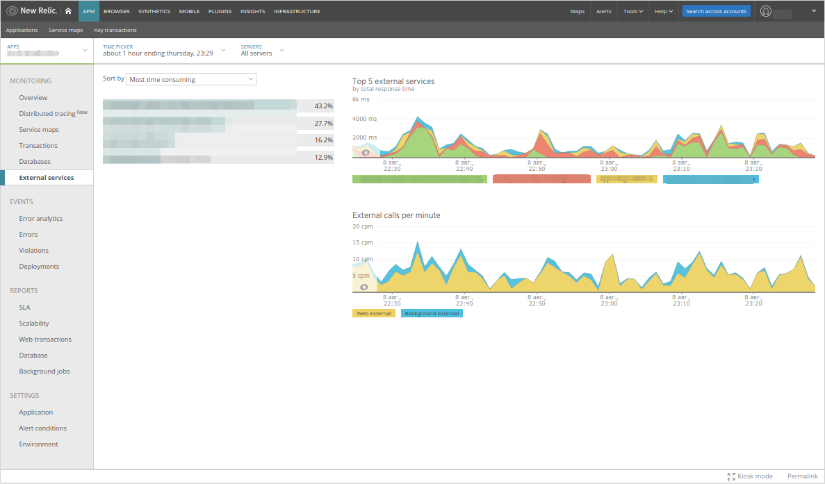Image resolution: width=825 pixels, height=484 pixels.
Task: Click the Search across accounts button
Action: tap(716, 10)
